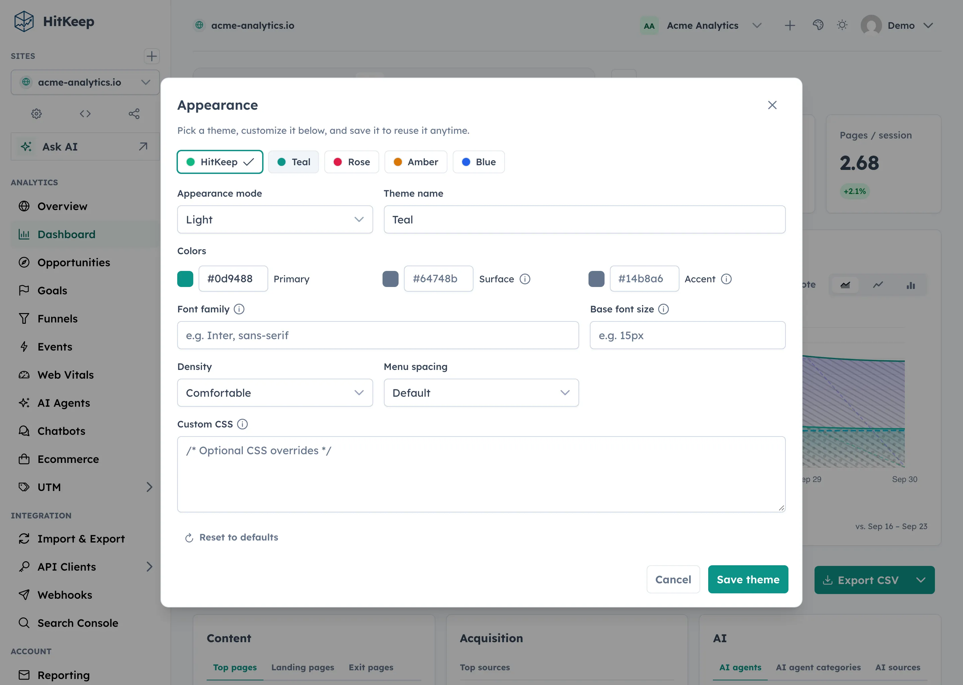Switch chart to bar view icon
This screenshot has width=963, height=685.
[x=911, y=285]
